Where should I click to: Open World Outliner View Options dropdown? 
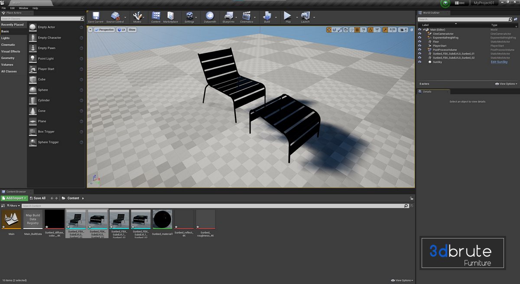point(508,84)
